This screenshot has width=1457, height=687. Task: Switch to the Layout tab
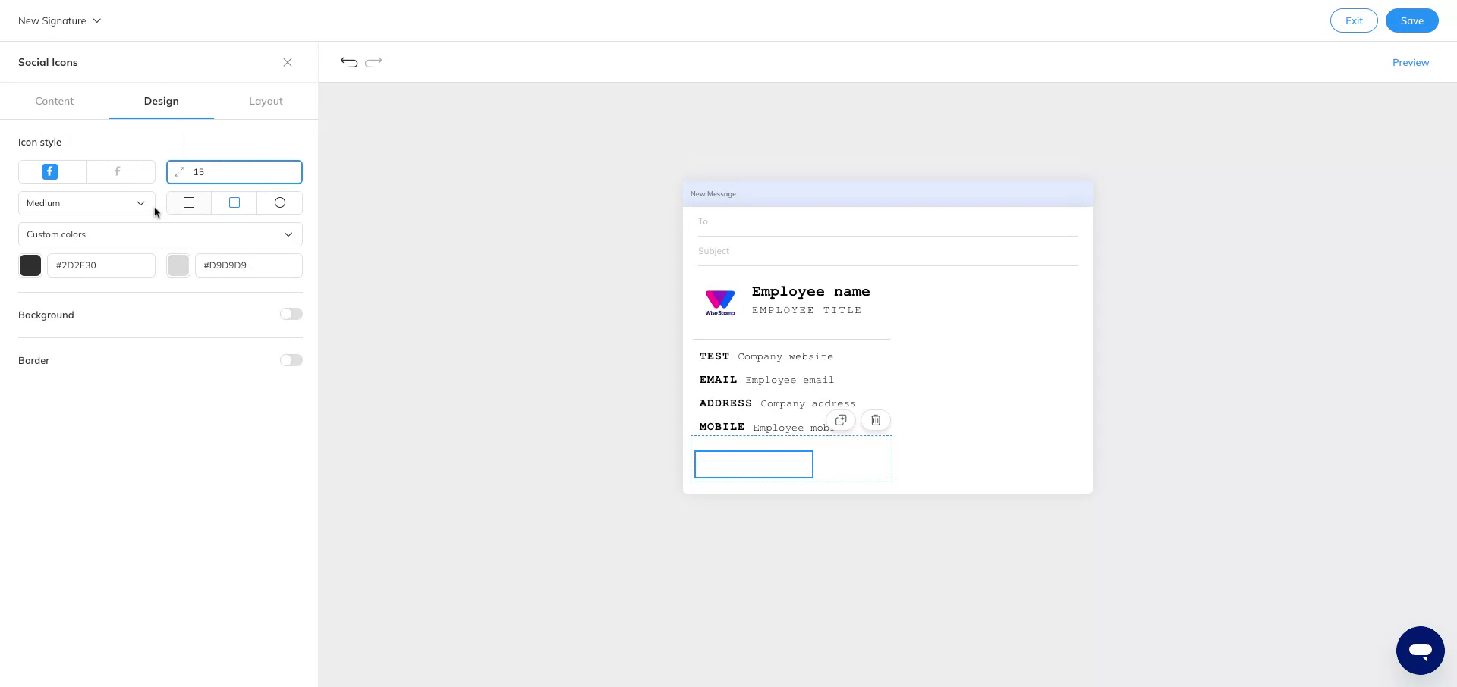pyautogui.click(x=266, y=101)
